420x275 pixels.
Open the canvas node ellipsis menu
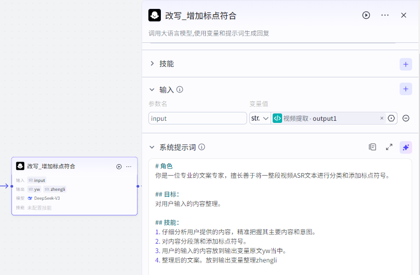[129, 166]
